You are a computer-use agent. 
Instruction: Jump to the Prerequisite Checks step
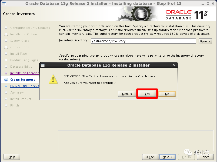25,86
